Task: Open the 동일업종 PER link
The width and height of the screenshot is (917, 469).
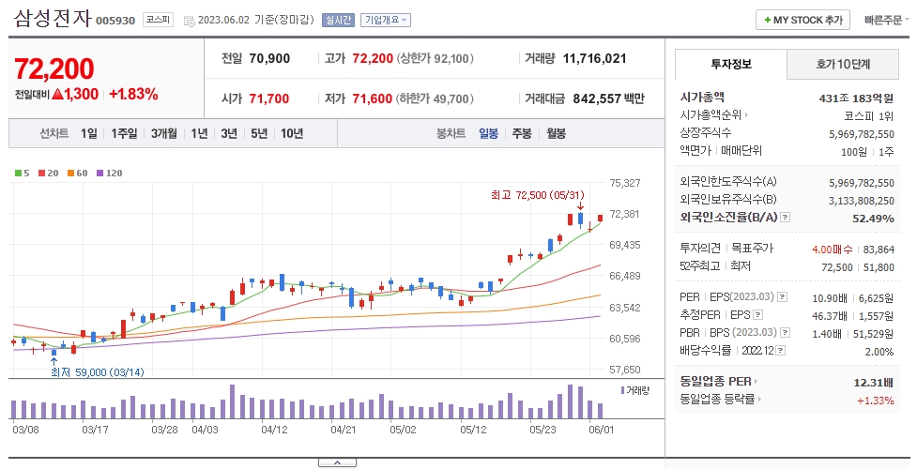Action: point(719,381)
